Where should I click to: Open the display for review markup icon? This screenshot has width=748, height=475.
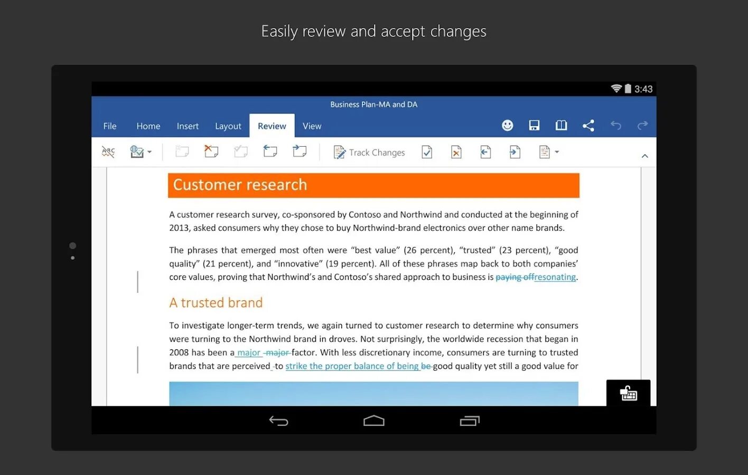coord(545,152)
